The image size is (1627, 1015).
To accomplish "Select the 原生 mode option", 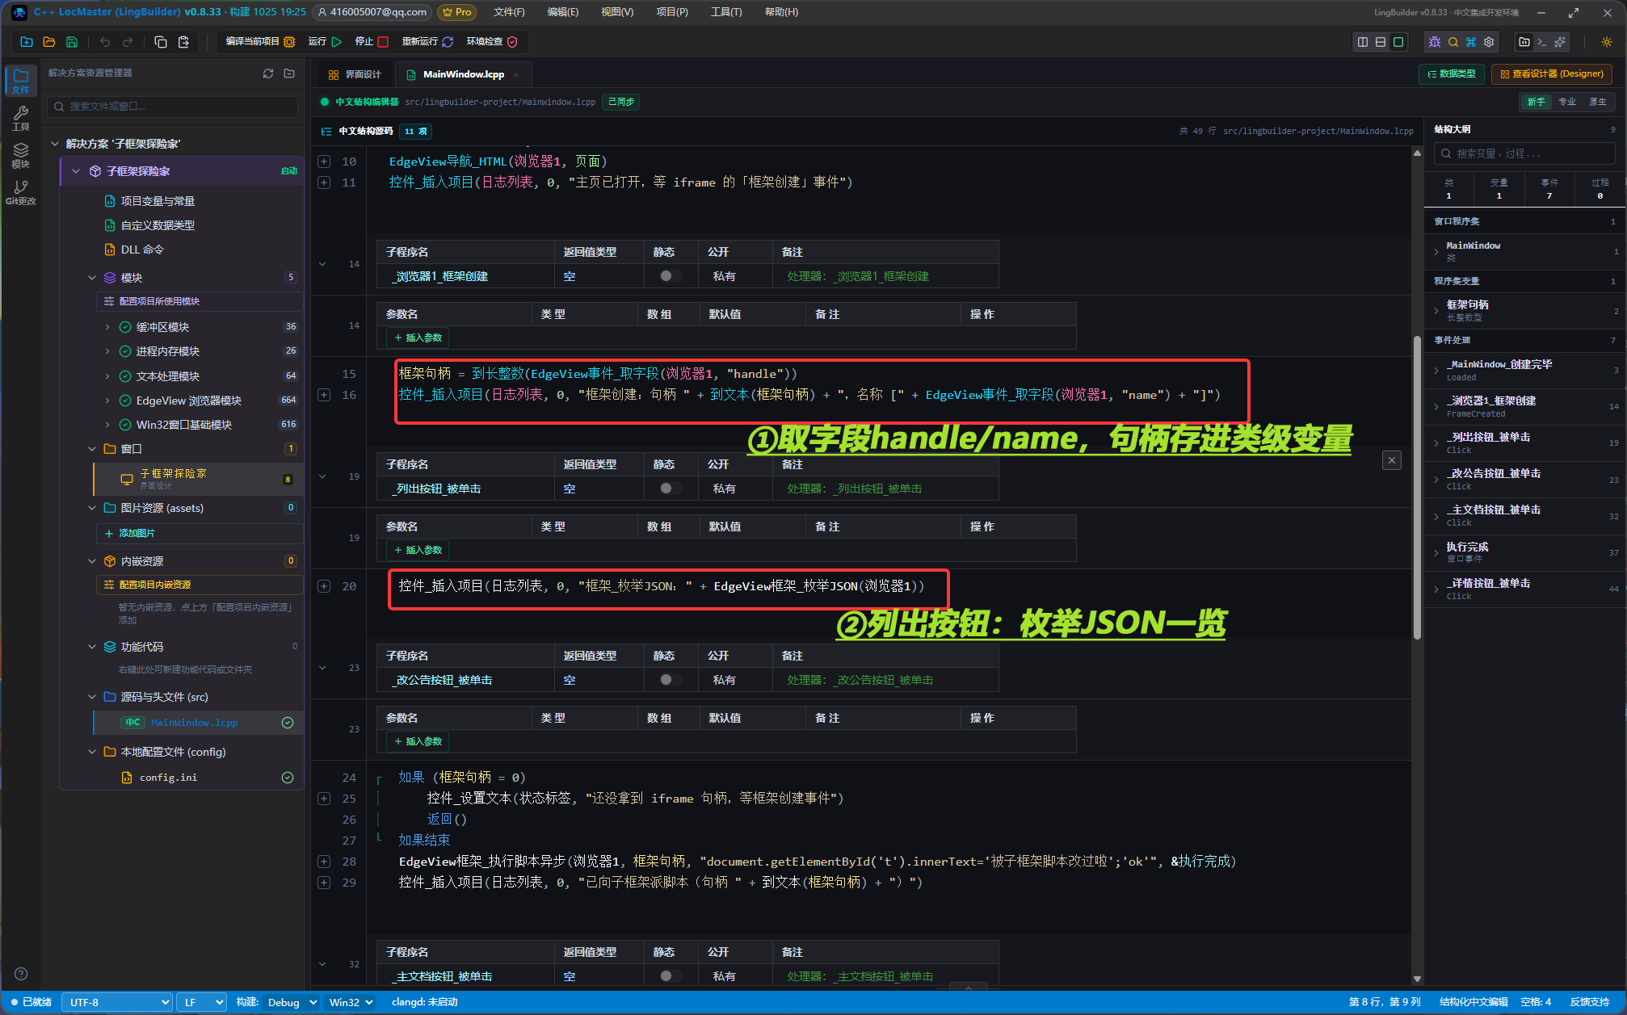I will pyautogui.click(x=1598, y=102).
